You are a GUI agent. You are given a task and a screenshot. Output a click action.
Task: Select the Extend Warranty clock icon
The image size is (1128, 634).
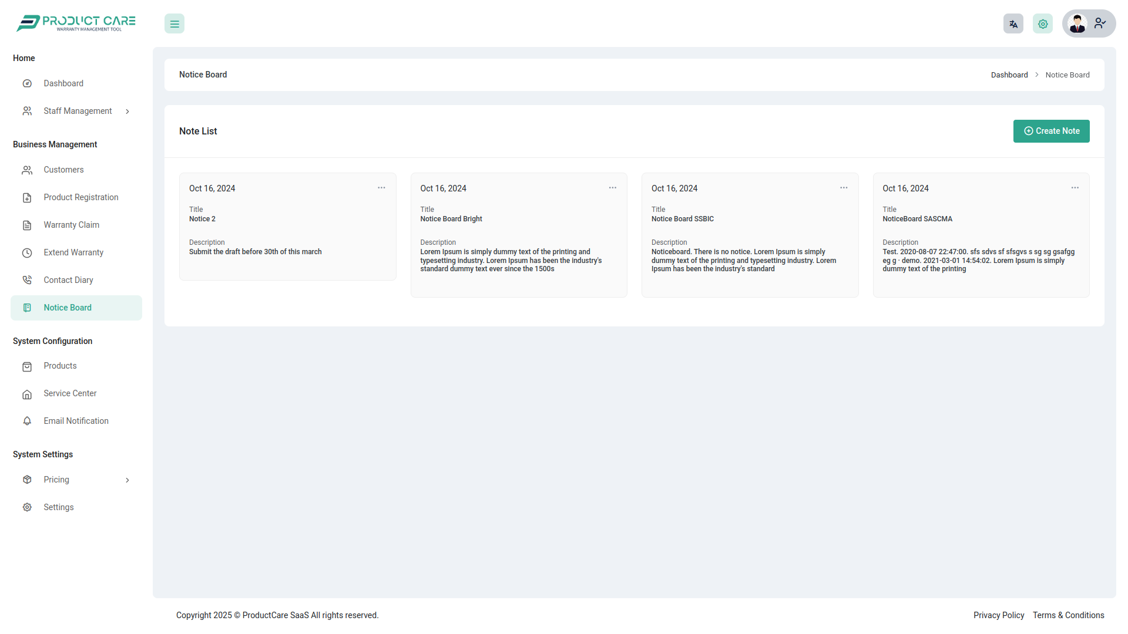27,252
